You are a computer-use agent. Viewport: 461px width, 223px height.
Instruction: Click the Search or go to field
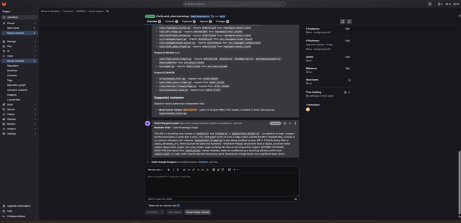pos(234,4)
